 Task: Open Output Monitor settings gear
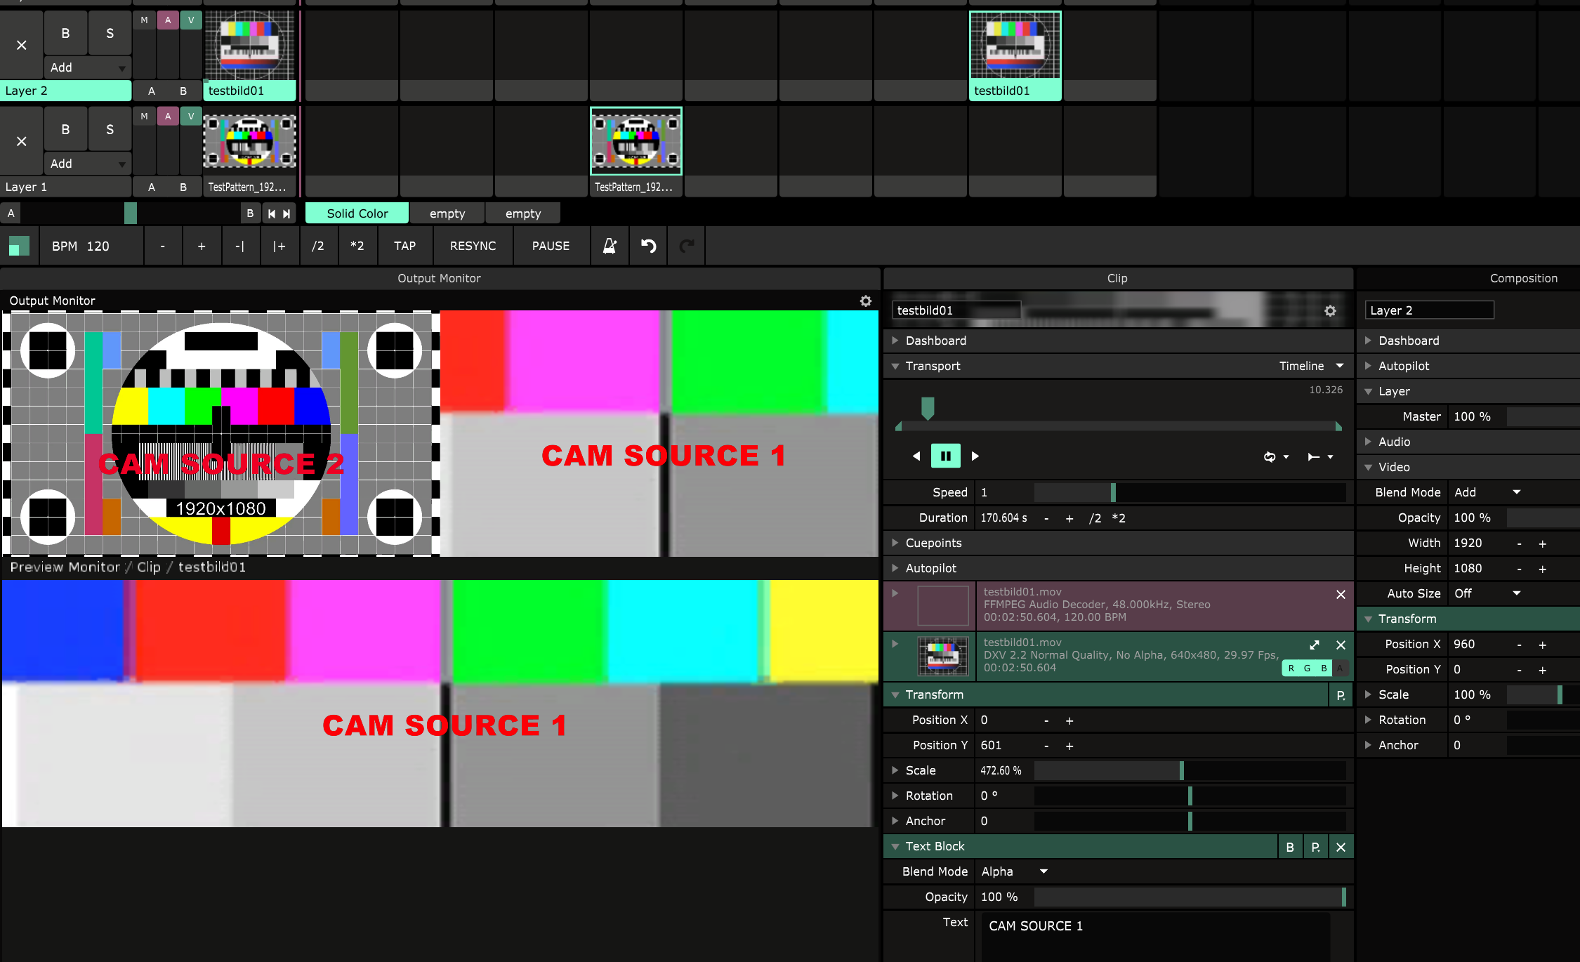pyautogui.click(x=865, y=301)
